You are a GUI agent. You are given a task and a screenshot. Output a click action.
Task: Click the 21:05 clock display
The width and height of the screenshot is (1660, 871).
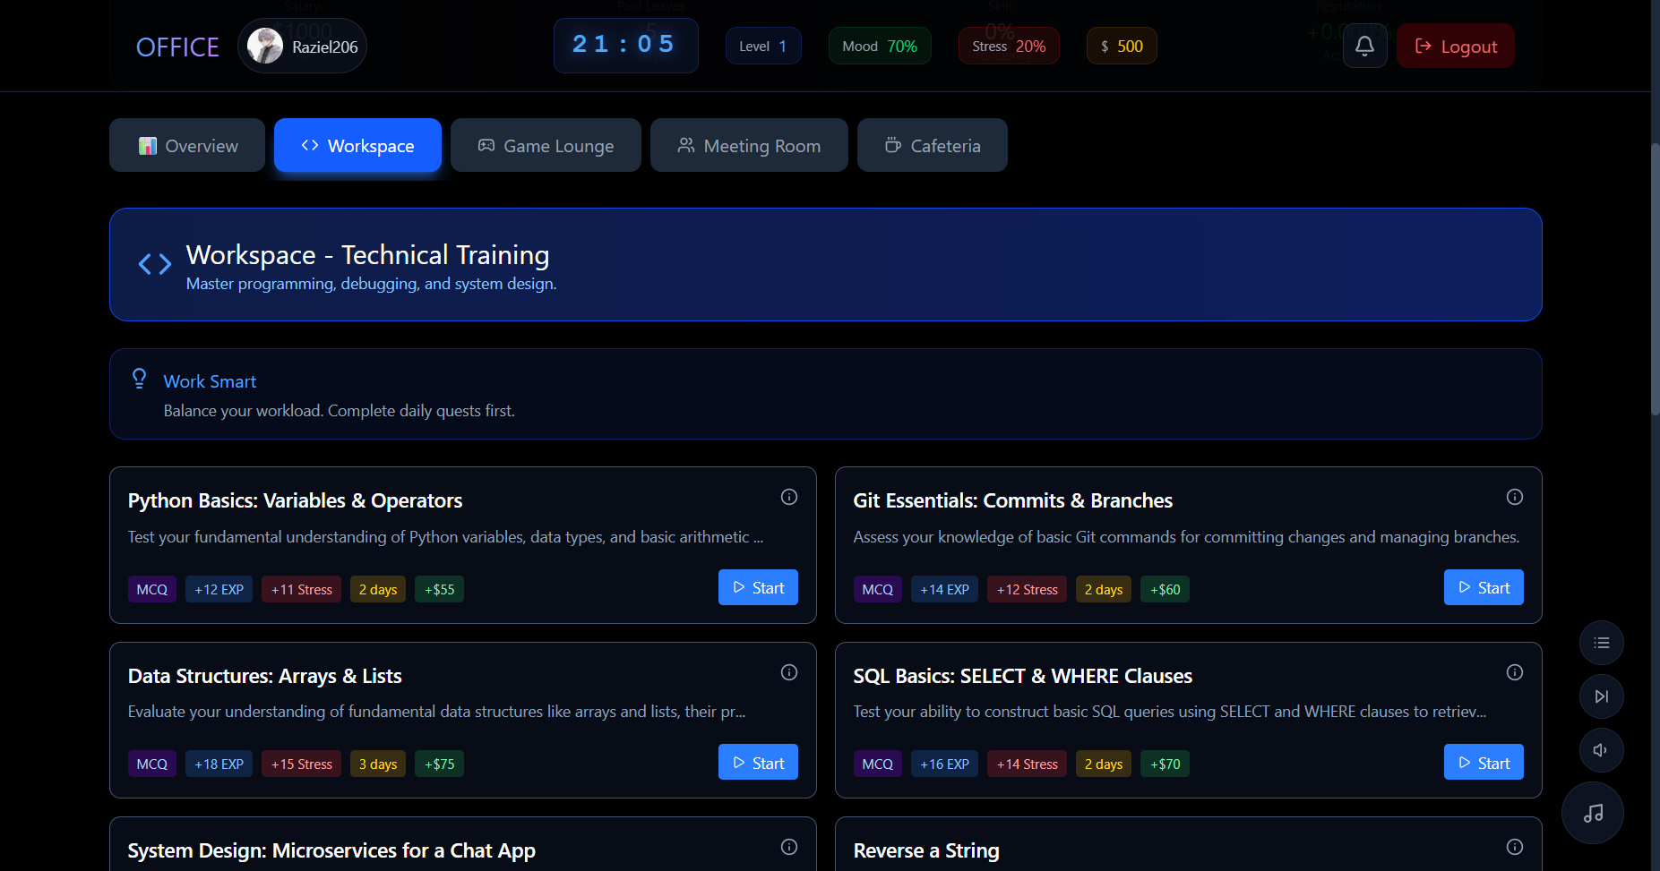(625, 45)
